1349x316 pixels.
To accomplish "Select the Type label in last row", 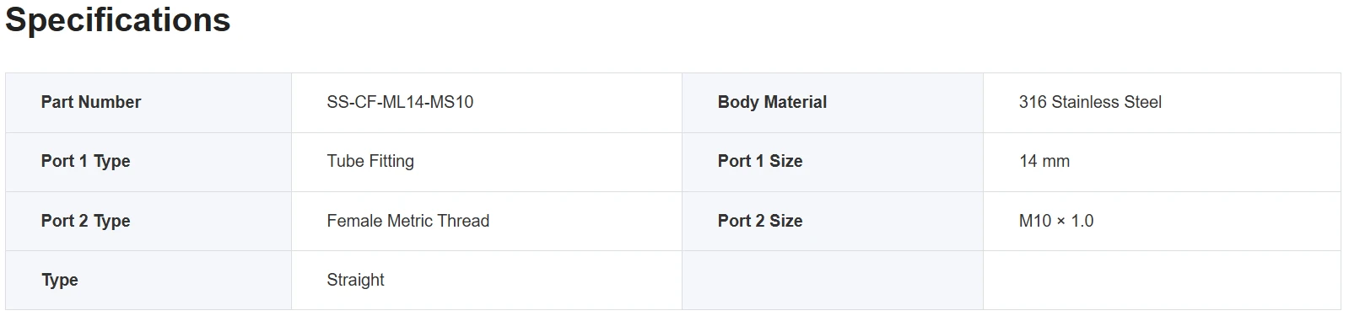I will click(60, 280).
